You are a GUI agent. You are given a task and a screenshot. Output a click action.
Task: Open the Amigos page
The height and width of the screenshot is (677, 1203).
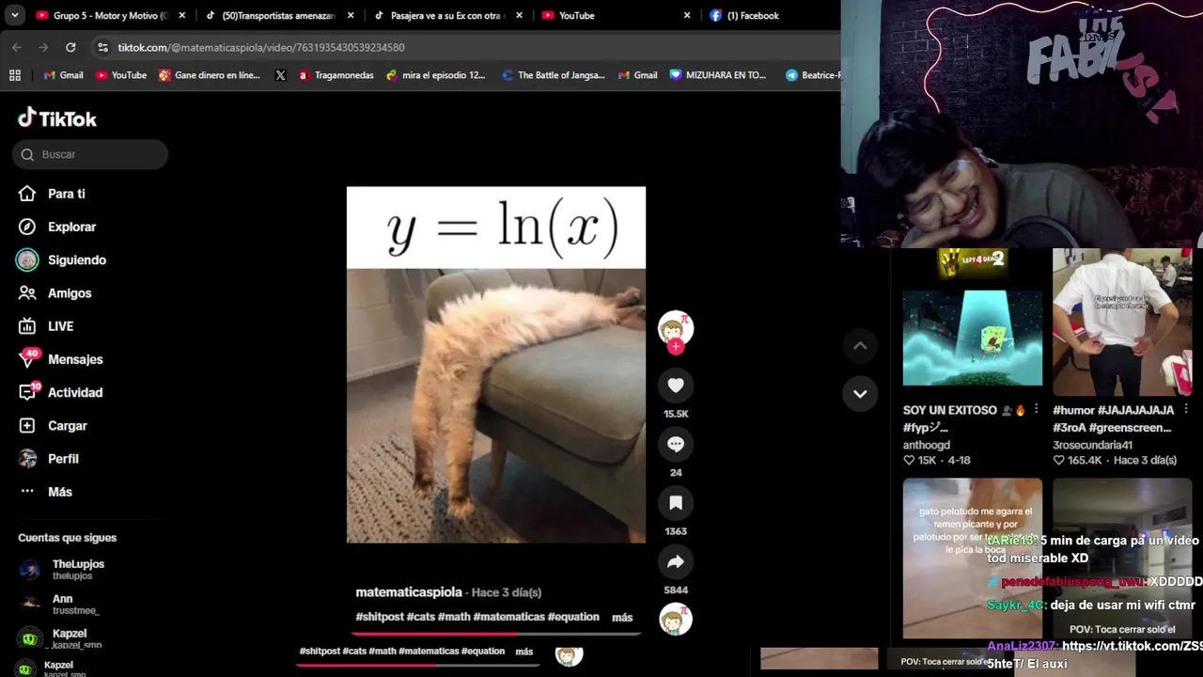(x=56, y=293)
